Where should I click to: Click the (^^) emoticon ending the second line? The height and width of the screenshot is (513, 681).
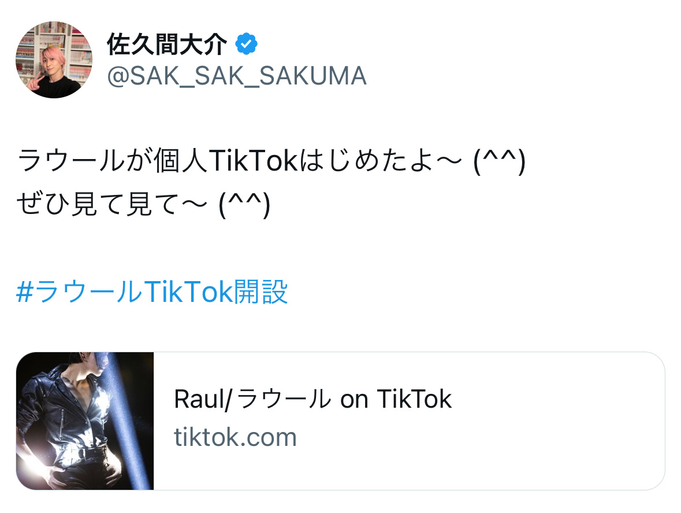[x=244, y=204]
